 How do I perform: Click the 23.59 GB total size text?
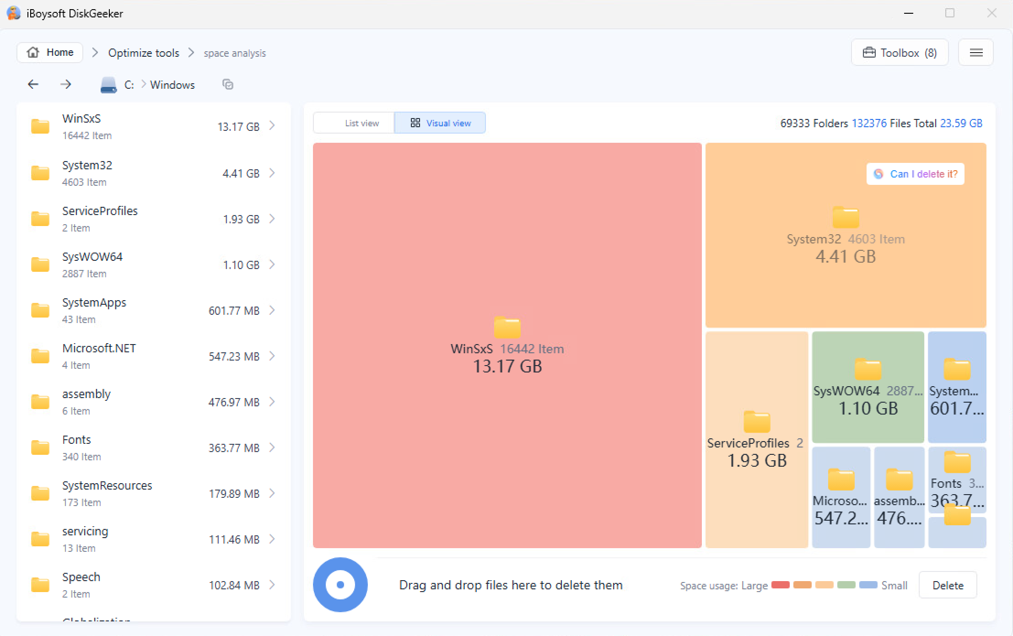(961, 123)
